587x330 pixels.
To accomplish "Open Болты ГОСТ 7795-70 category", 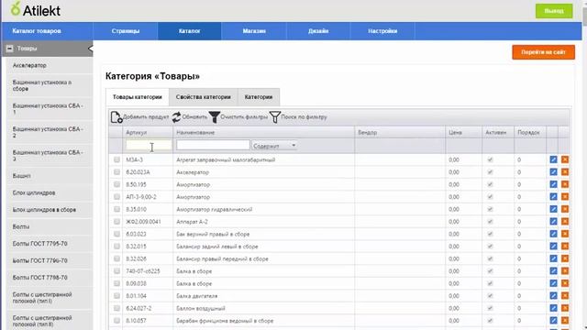I will [x=50, y=244].
